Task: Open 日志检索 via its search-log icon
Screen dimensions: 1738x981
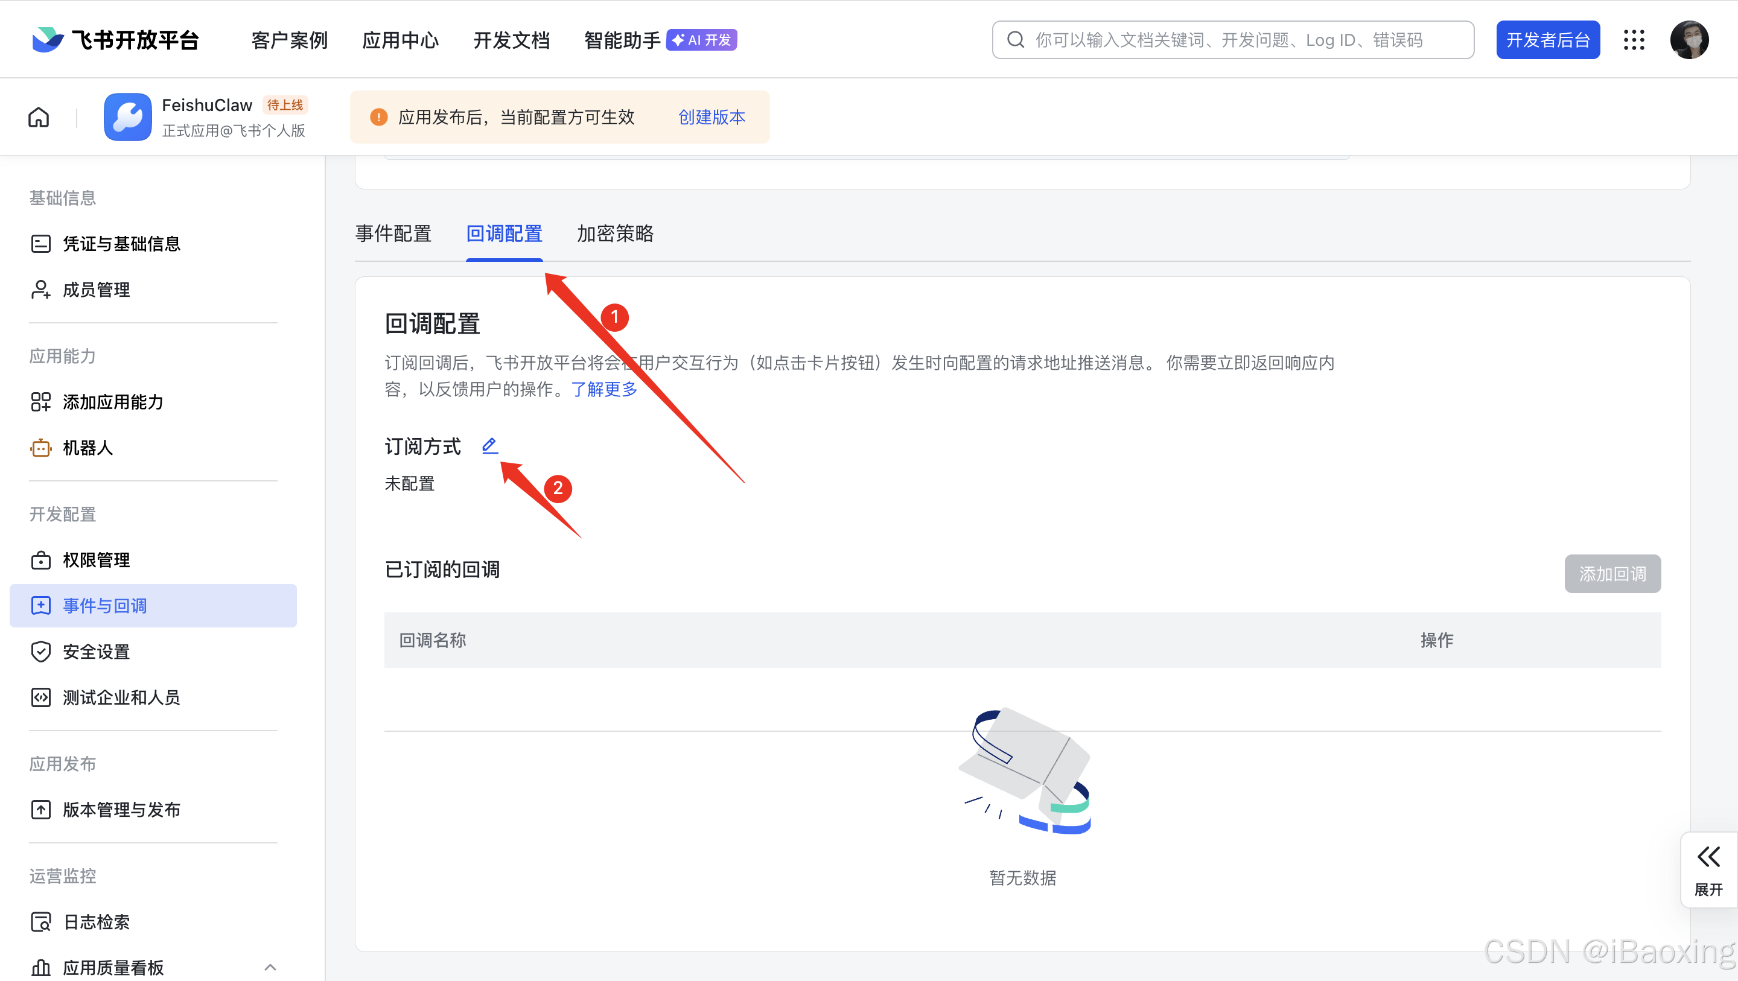Action: click(x=40, y=922)
